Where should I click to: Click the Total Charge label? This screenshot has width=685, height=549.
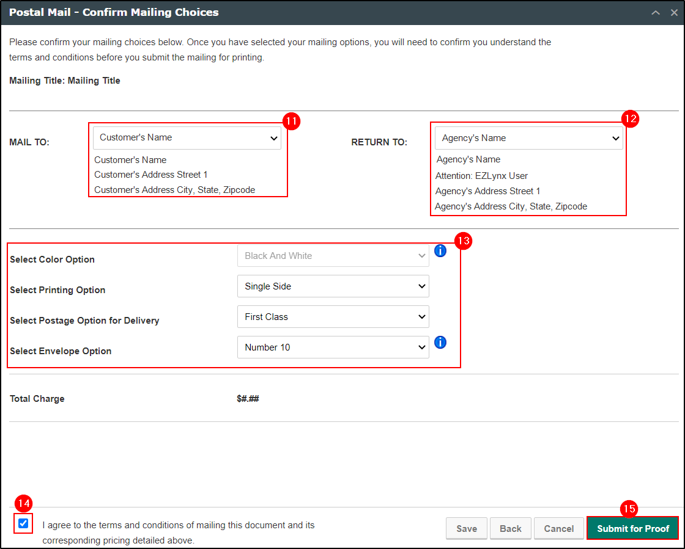click(x=37, y=399)
